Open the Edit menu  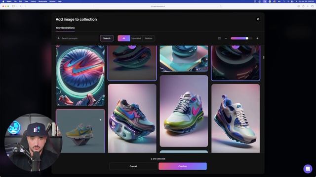(21, 1)
